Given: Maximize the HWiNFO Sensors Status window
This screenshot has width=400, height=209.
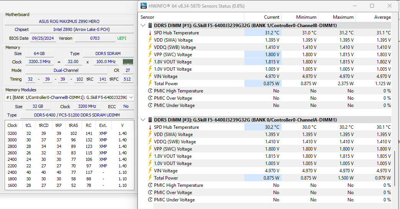Looking at the screenshot, I should 372,6.
